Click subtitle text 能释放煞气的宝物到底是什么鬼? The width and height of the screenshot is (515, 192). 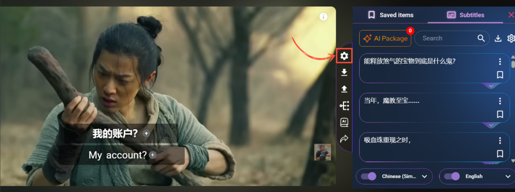(x=409, y=61)
